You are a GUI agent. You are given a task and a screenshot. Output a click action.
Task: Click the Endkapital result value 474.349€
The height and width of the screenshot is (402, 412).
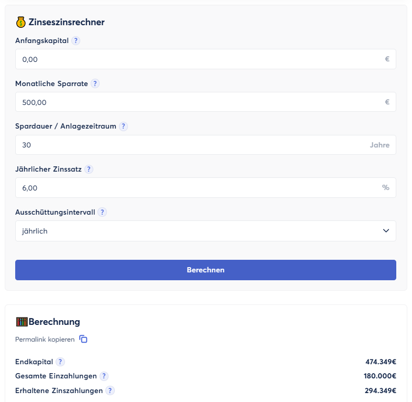(x=381, y=362)
